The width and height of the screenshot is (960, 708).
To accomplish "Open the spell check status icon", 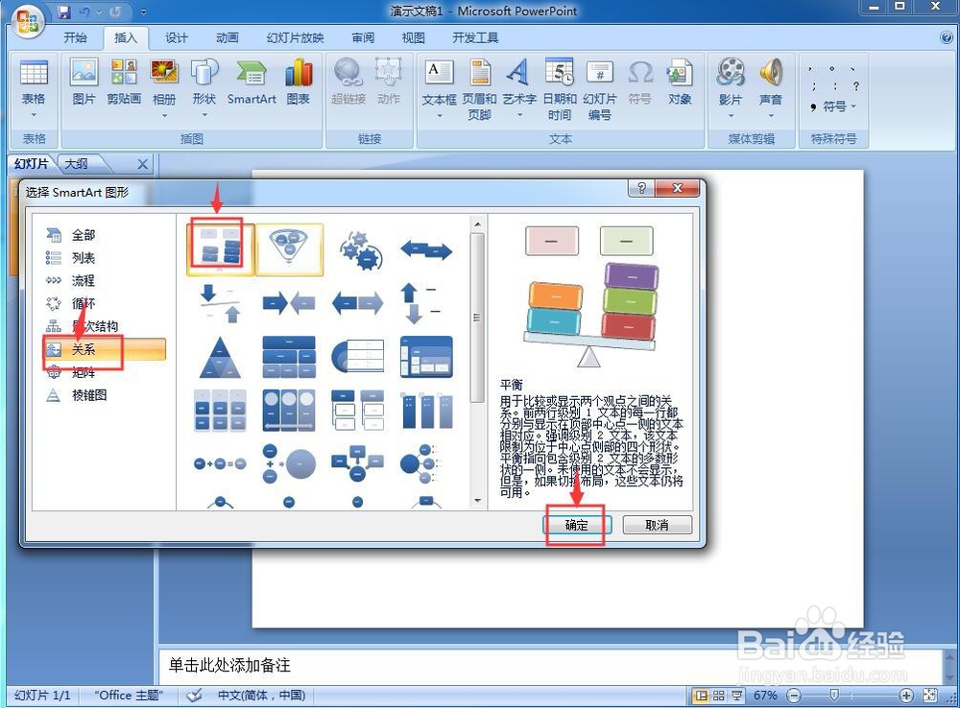I will coord(195,696).
